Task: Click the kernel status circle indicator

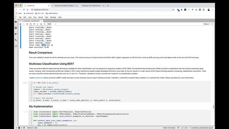Action: click(x=212, y=24)
